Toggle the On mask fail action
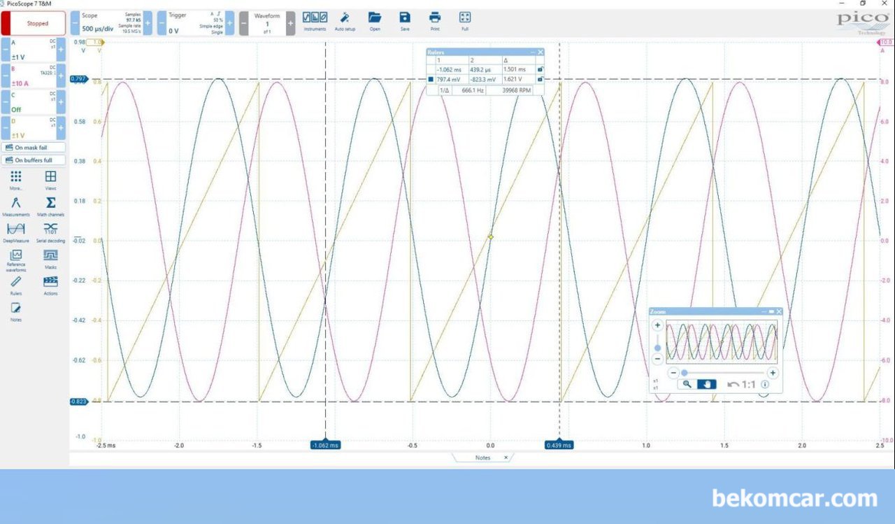895x524 pixels. click(34, 148)
